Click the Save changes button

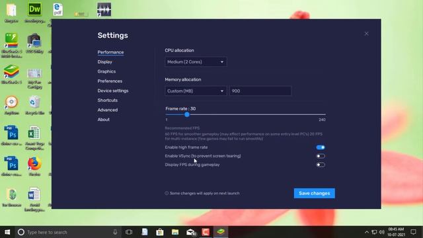pos(315,193)
